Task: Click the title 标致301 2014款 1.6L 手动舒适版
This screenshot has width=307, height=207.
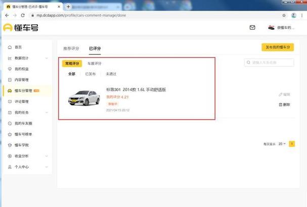Action: pyautogui.click(x=136, y=89)
